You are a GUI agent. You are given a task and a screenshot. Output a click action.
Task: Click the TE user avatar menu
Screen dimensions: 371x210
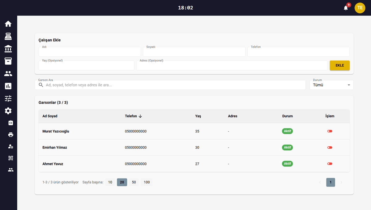360,8
